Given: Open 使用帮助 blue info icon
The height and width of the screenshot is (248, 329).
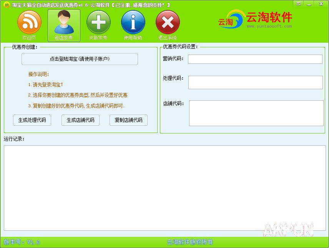Looking at the screenshot, I should (x=133, y=22).
